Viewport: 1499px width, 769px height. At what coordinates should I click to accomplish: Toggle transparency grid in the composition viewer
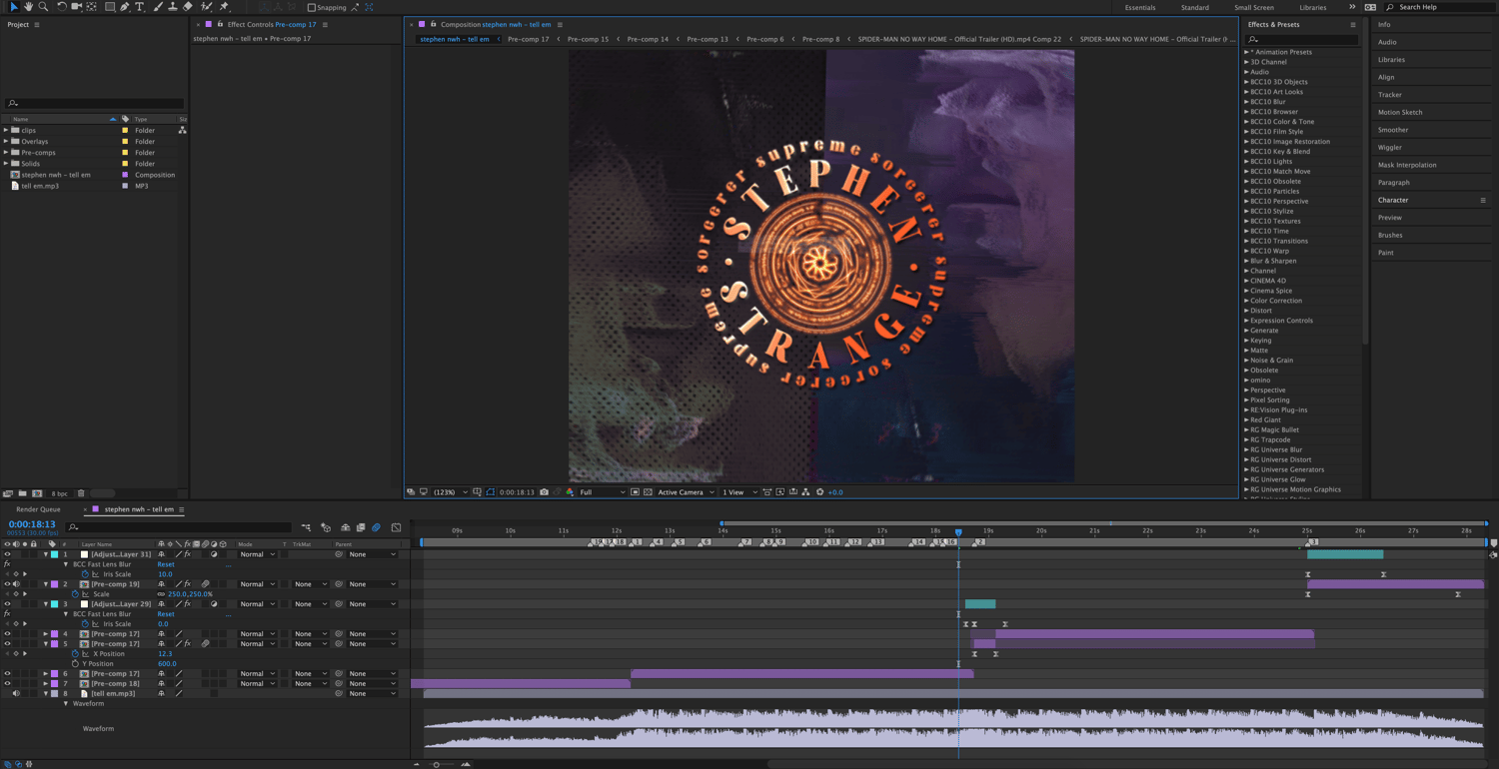point(648,492)
